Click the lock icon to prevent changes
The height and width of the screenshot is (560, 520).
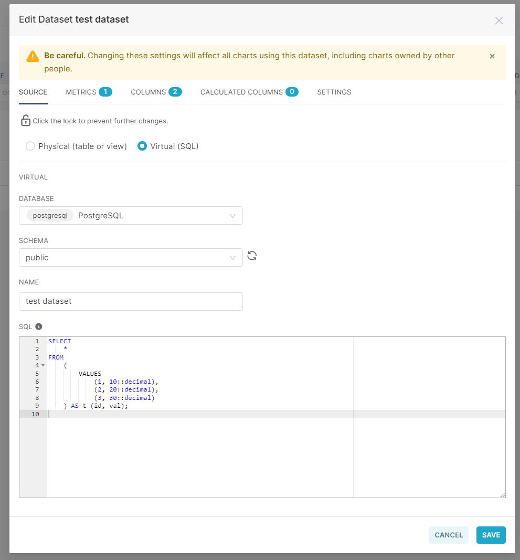click(x=25, y=121)
